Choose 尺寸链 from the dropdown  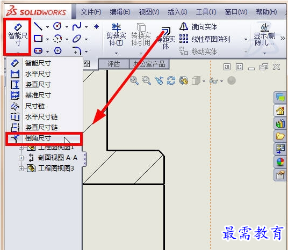[x=44, y=106]
